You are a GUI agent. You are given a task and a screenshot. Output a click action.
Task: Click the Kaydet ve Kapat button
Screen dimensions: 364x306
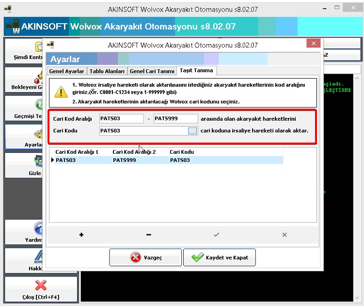[220, 258]
